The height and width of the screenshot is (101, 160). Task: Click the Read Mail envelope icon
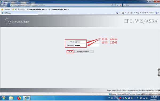(x=128, y=13)
